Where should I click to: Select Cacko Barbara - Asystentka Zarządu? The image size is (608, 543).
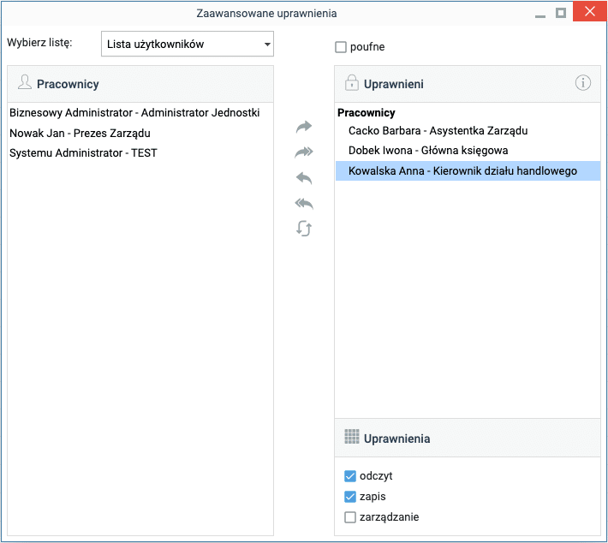click(438, 131)
